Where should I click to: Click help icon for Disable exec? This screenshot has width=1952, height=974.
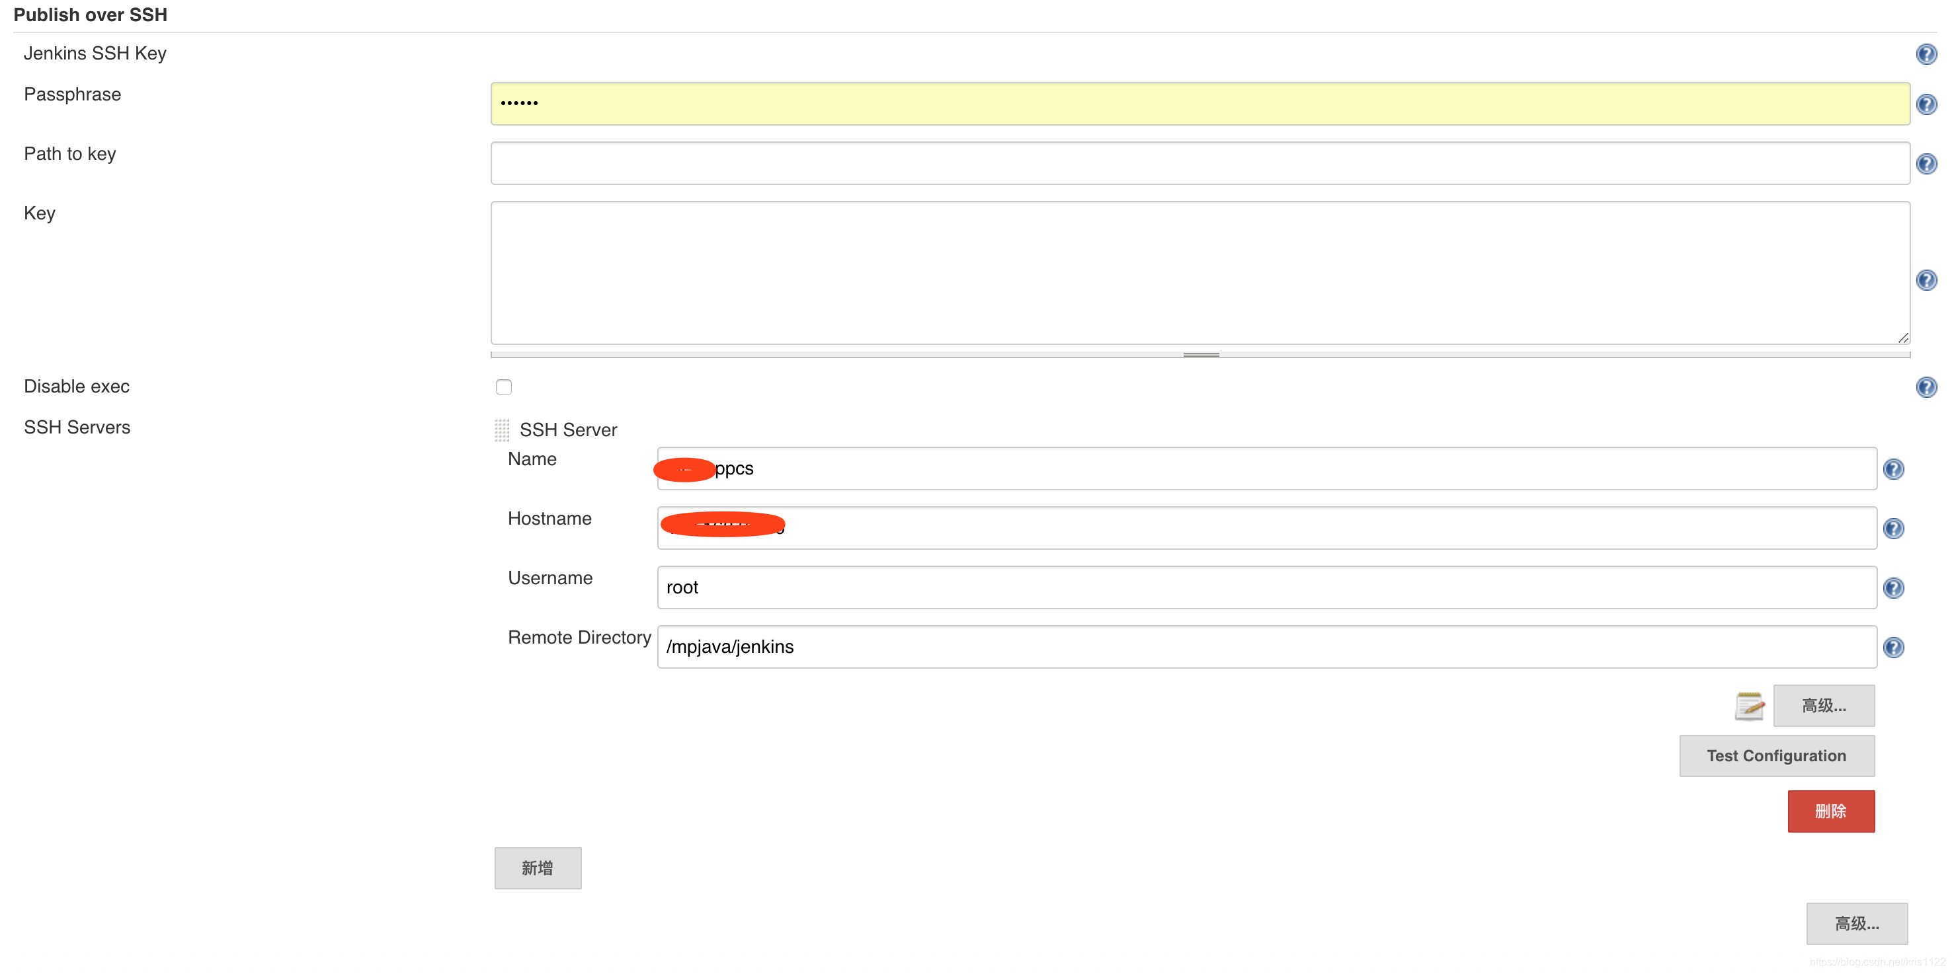[1926, 387]
